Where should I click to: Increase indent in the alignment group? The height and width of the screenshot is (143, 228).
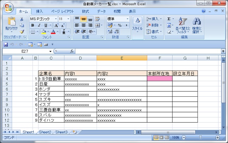(83, 32)
